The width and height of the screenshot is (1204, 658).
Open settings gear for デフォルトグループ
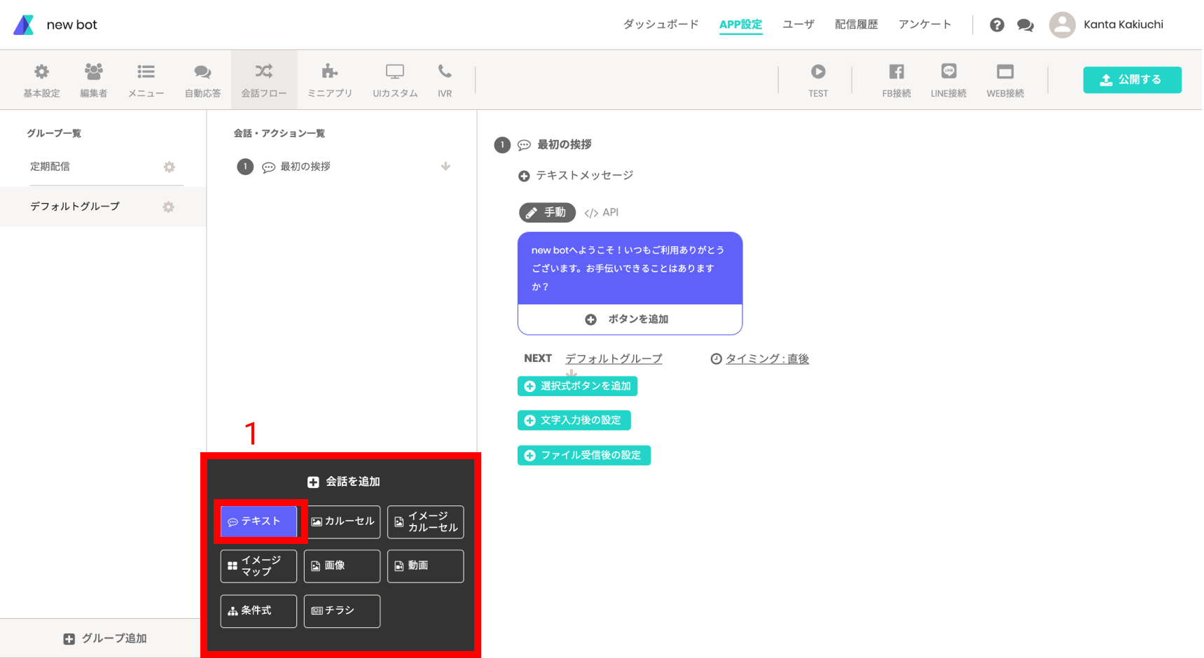coord(168,206)
